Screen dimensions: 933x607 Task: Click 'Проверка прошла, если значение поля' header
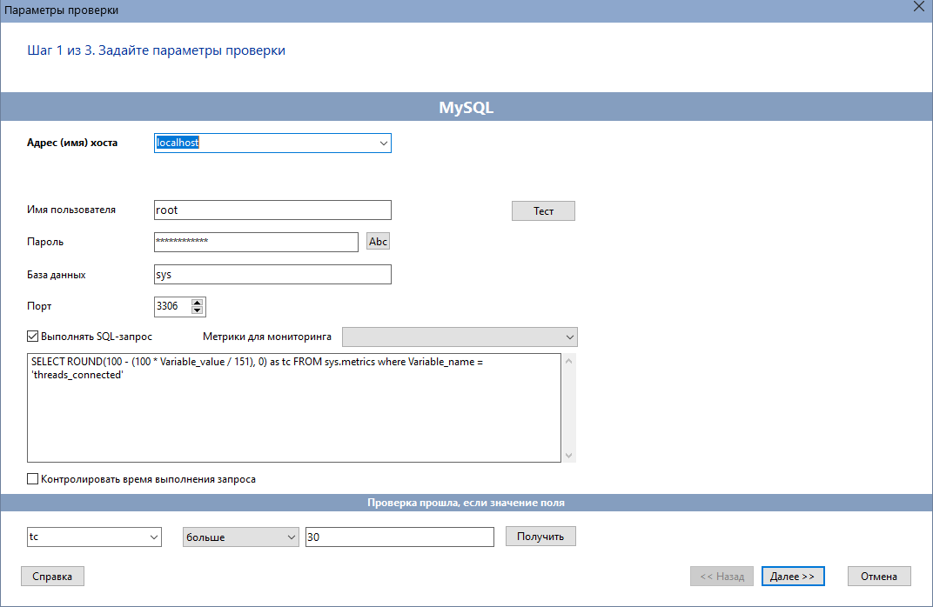[x=466, y=503]
